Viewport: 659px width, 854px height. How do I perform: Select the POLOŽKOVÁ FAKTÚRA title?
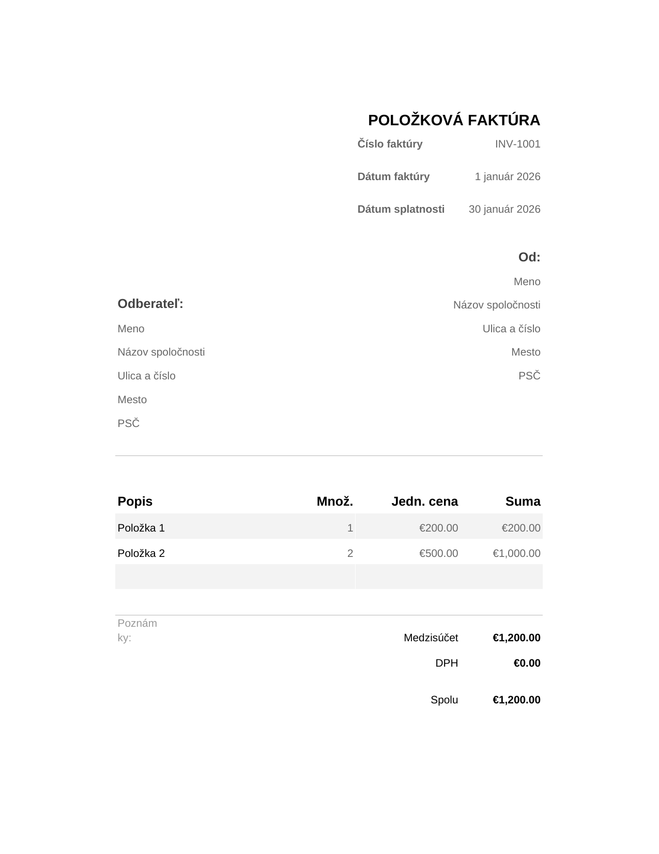pyautogui.click(x=454, y=120)
